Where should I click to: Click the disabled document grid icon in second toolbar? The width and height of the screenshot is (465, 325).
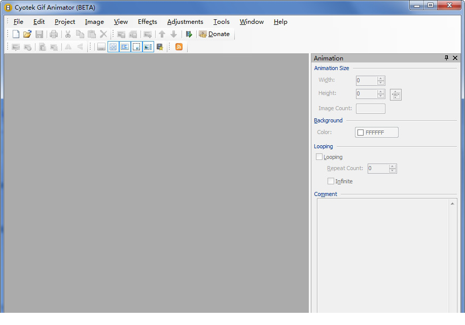point(43,47)
